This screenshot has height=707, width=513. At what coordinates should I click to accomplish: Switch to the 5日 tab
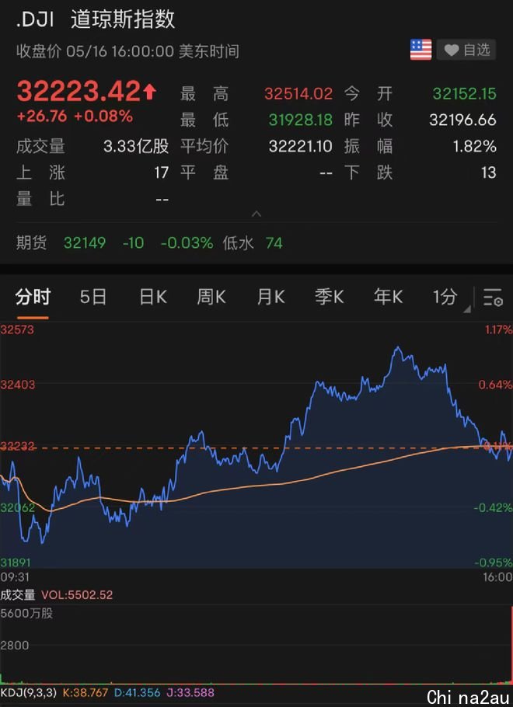93,298
